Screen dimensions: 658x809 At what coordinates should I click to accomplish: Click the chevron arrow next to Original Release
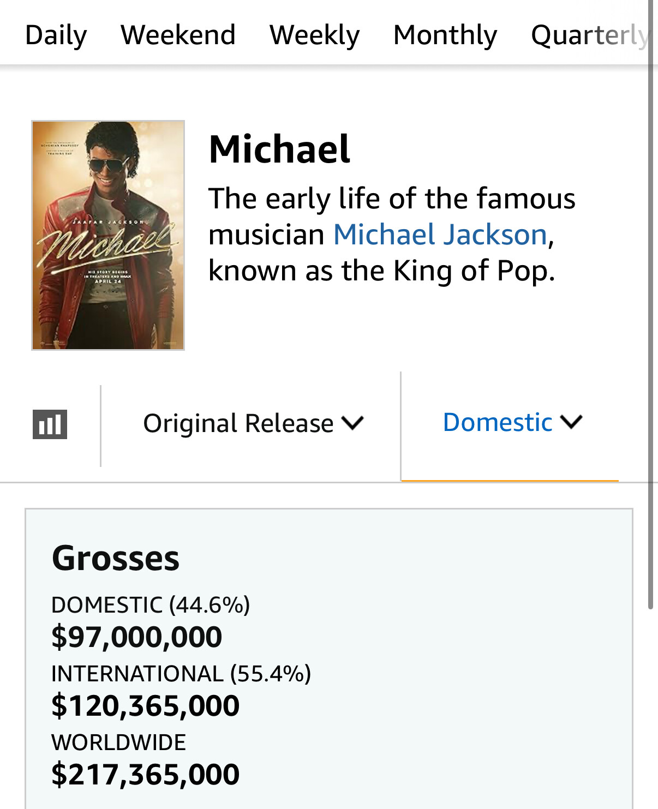coord(352,423)
